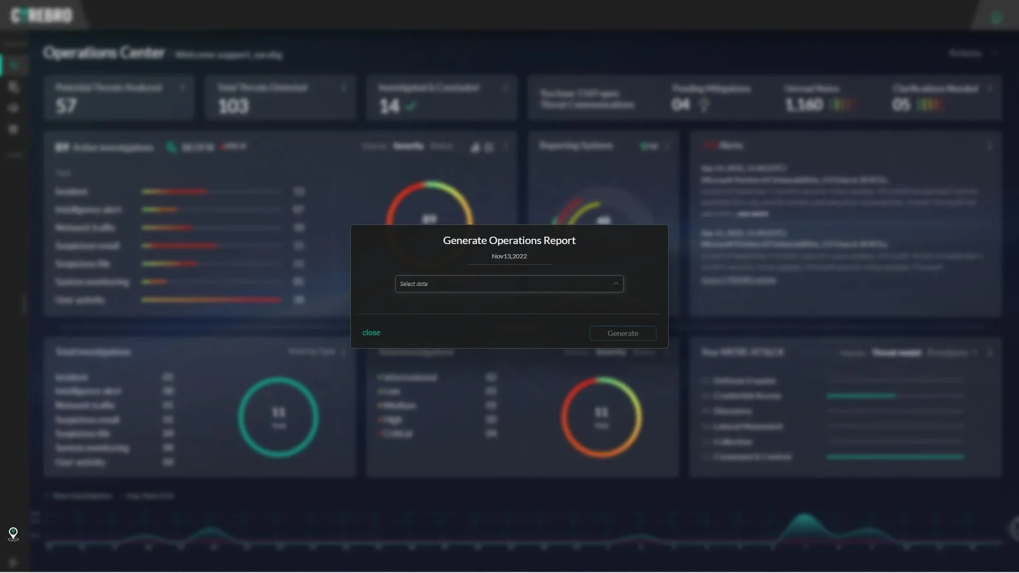Click the User activity red progress bar

pos(211,300)
